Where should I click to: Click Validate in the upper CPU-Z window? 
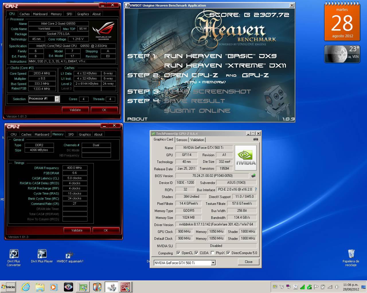(75, 110)
